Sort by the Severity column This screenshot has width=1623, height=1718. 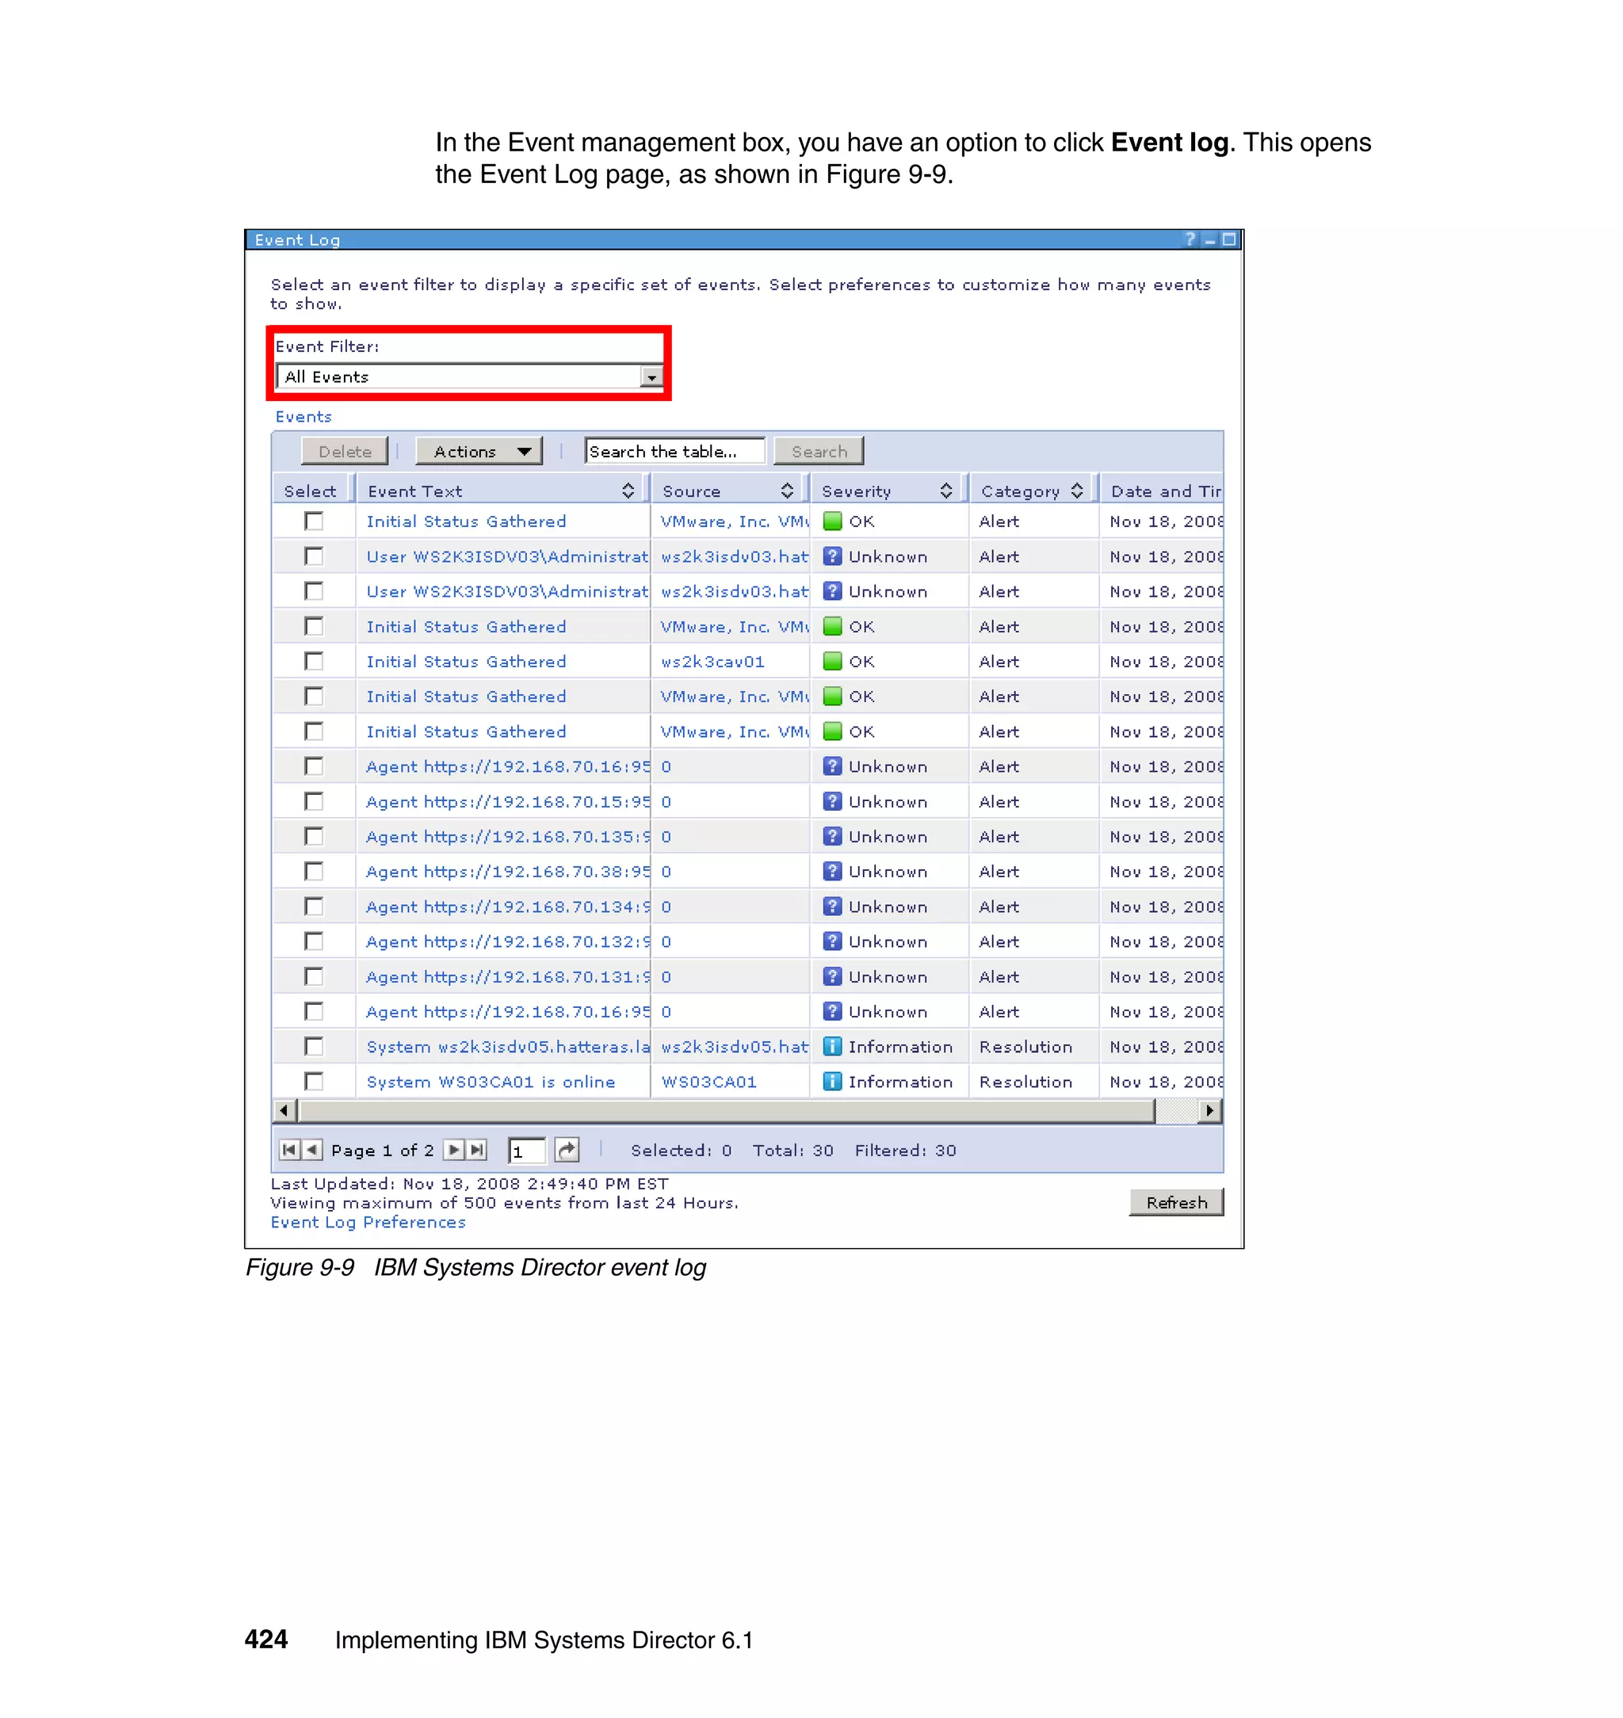tap(946, 491)
